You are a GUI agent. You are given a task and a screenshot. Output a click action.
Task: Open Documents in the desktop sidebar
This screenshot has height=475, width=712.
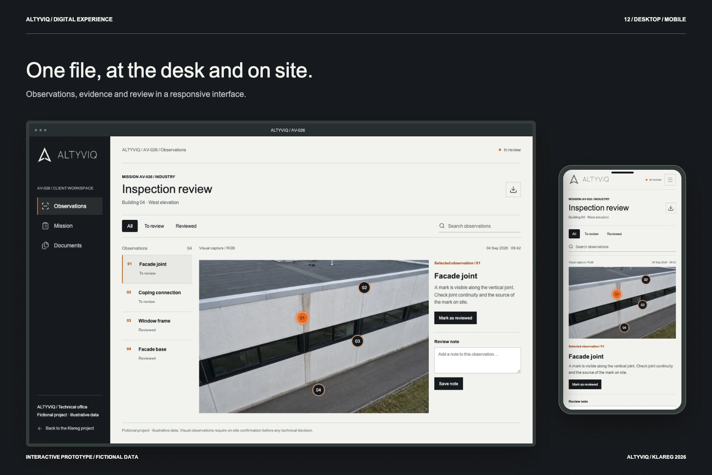[x=70, y=245]
